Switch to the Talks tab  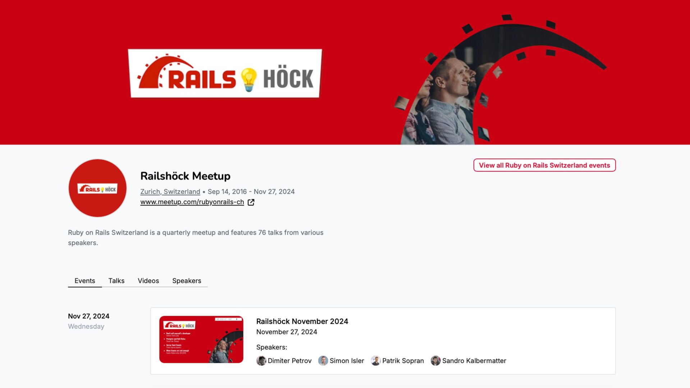116,281
